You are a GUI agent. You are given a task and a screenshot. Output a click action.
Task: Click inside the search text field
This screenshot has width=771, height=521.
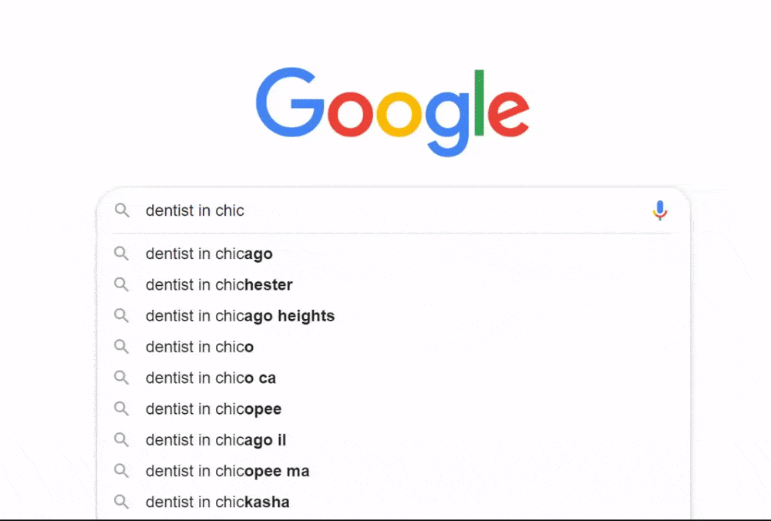tap(347, 210)
